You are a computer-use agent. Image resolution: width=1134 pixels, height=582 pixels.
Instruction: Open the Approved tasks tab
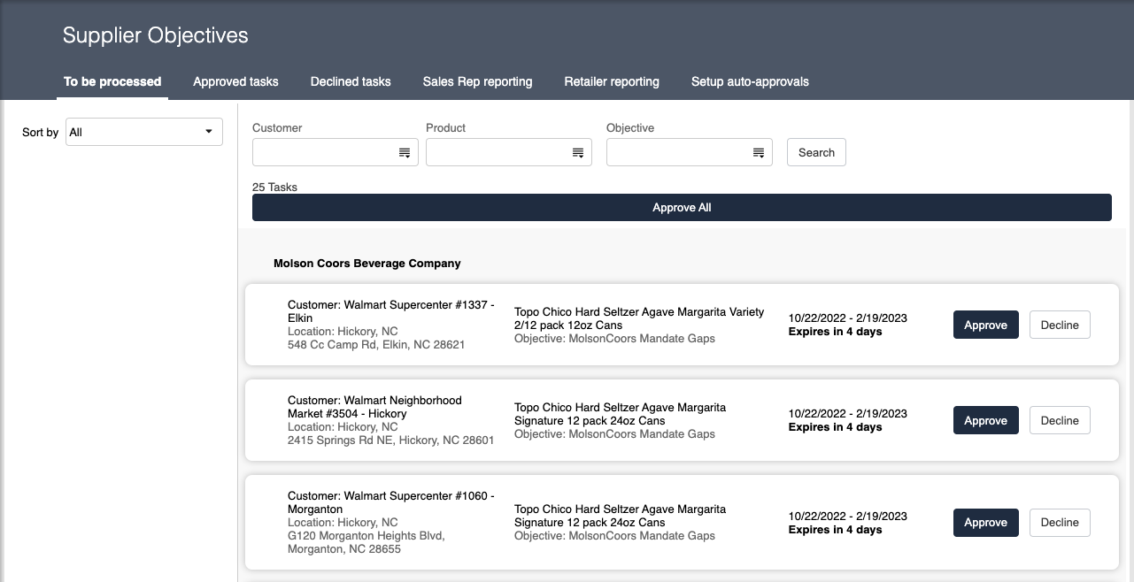[235, 81]
